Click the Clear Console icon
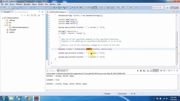Image resolution: width=180 pixels, height=101 pixels. pyautogui.click(x=148, y=71)
